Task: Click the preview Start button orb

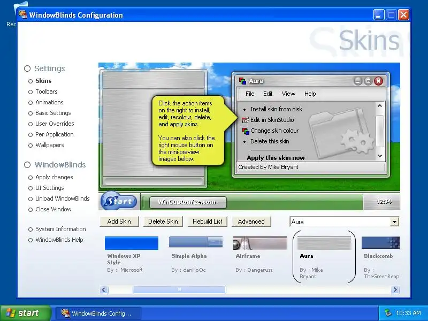Action: point(119,201)
